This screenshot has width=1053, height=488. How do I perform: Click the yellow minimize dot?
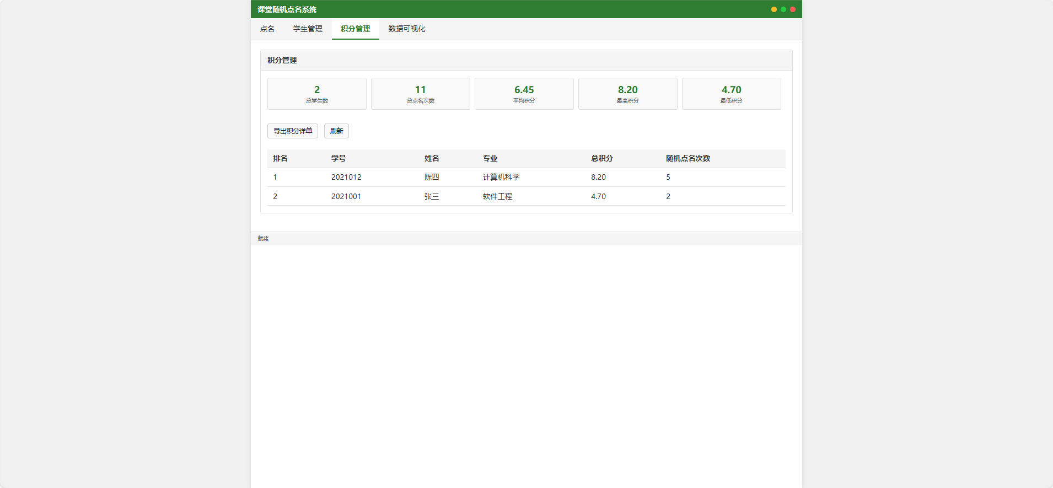[x=774, y=9]
